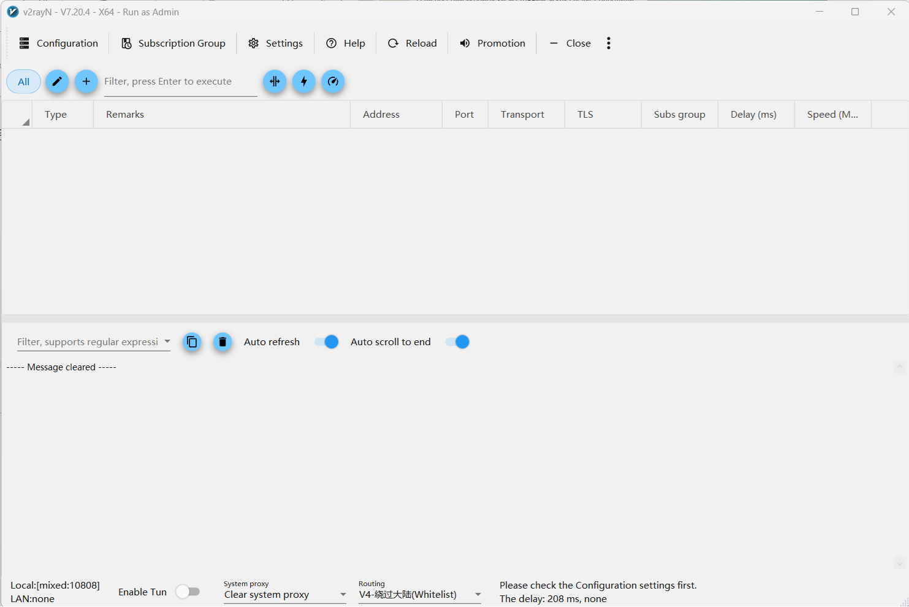Click the lightning bolt test button
Viewport: 909px width, 607px height.
click(304, 82)
